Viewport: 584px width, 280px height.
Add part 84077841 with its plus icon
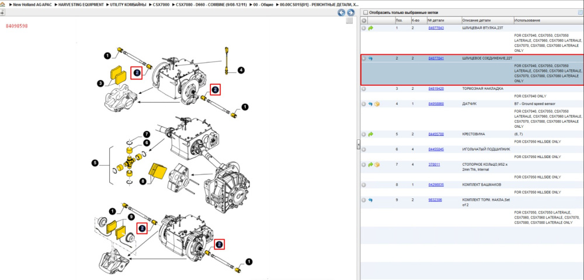(364, 58)
